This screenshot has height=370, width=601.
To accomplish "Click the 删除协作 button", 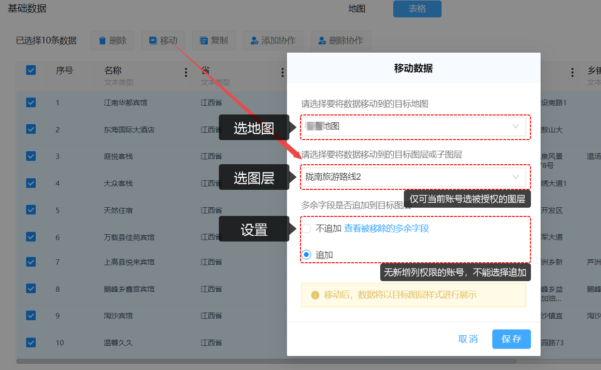I will pyautogui.click(x=341, y=41).
